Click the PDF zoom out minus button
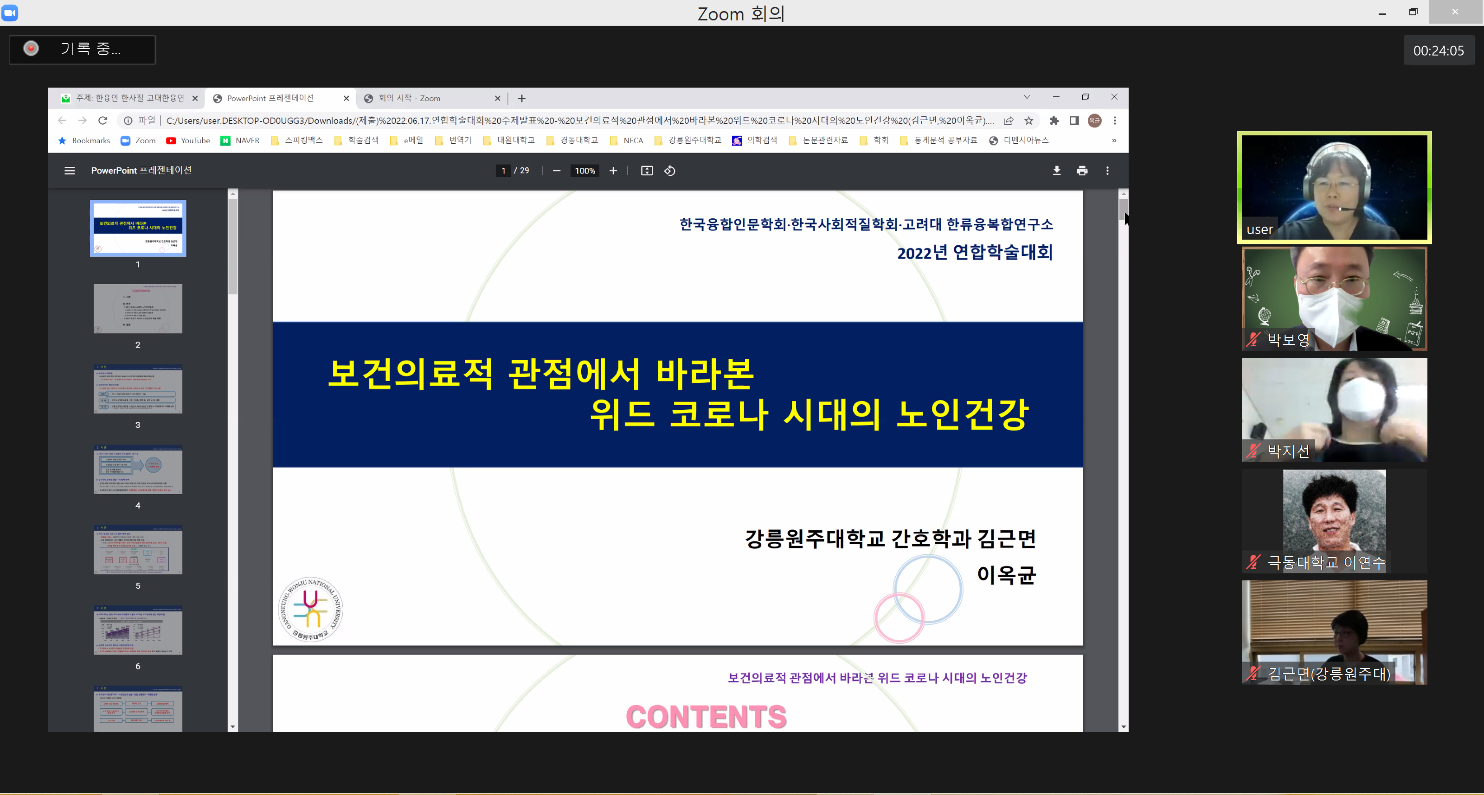The image size is (1484, 795). [x=557, y=171]
